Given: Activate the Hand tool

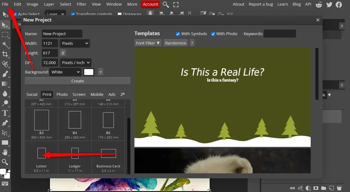Looking at the screenshot, I should [5, 152].
